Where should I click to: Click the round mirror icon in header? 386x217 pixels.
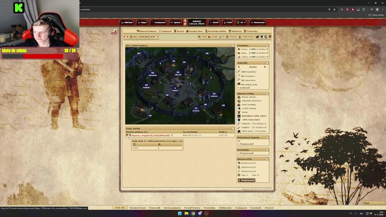tap(266, 37)
